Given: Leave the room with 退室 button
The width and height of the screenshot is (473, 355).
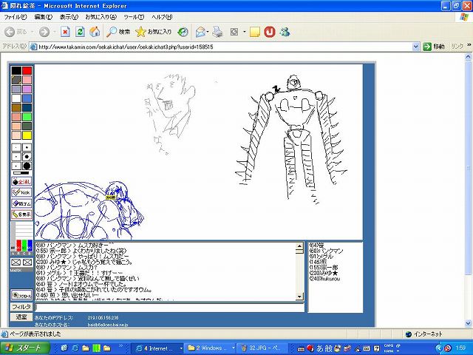Looking at the screenshot, I should click(x=21, y=317).
